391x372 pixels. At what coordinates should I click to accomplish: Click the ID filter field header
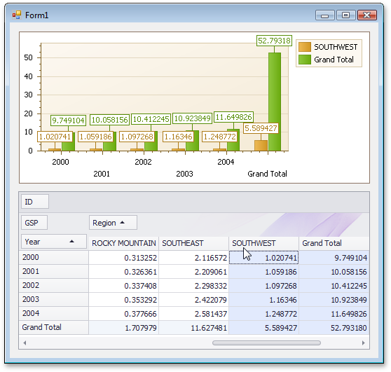35,202
